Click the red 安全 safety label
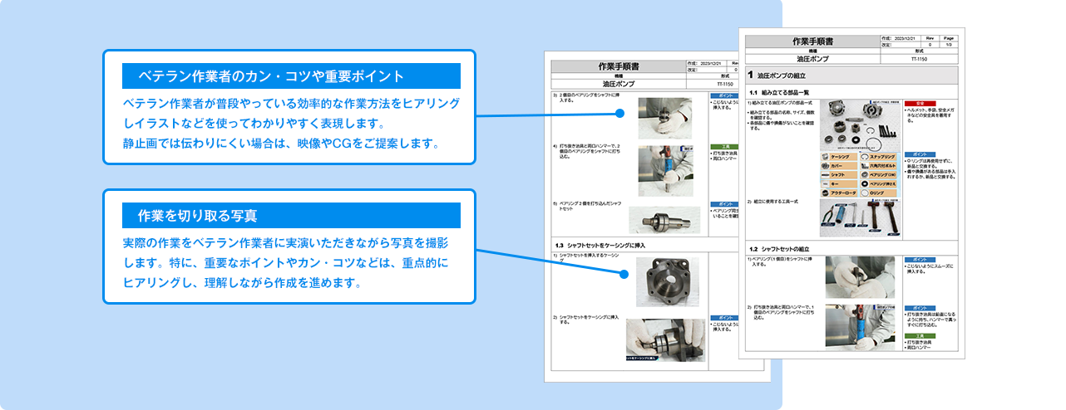This screenshot has width=1066, height=410. (920, 104)
